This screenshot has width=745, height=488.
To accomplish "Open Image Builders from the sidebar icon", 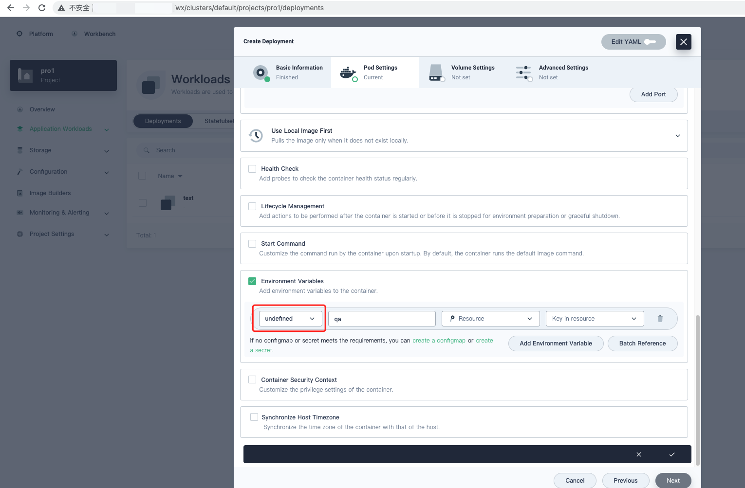I will coord(19,193).
